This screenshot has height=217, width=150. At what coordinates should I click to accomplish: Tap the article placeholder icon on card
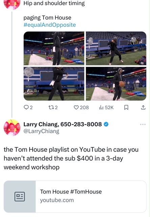tap(20, 197)
